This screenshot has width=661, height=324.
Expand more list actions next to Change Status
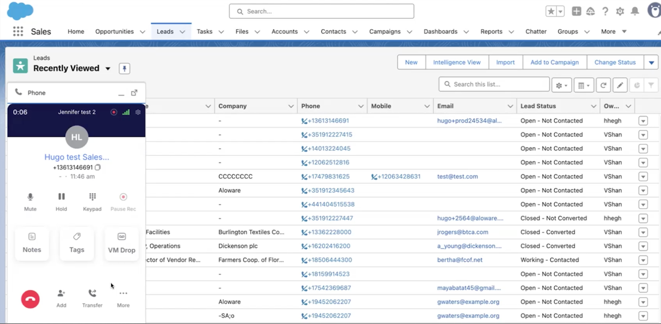click(x=651, y=62)
